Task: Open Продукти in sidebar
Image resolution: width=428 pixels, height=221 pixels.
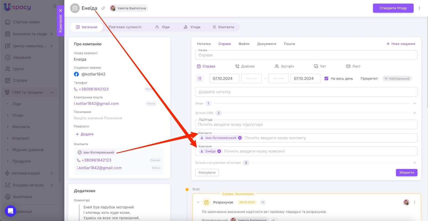Action: (22, 161)
